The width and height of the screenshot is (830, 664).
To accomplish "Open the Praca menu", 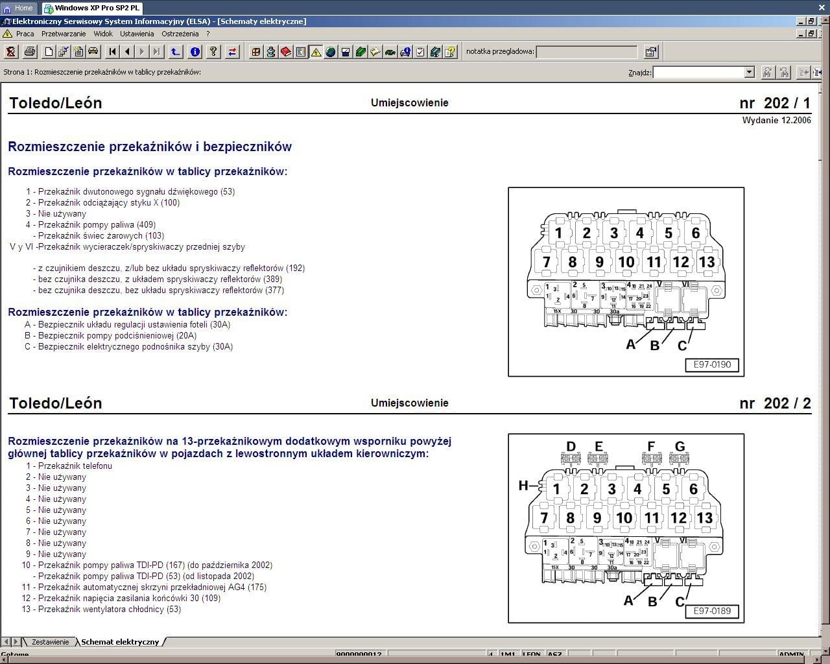I will 25,34.
